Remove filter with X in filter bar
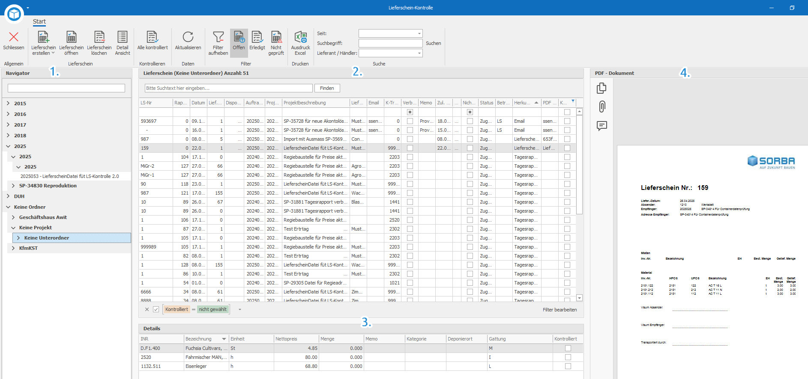 pyautogui.click(x=147, y=309)
